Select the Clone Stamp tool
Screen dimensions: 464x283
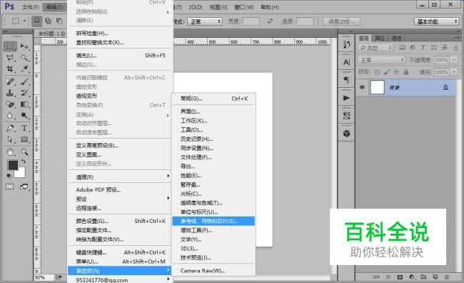[10, 93]
